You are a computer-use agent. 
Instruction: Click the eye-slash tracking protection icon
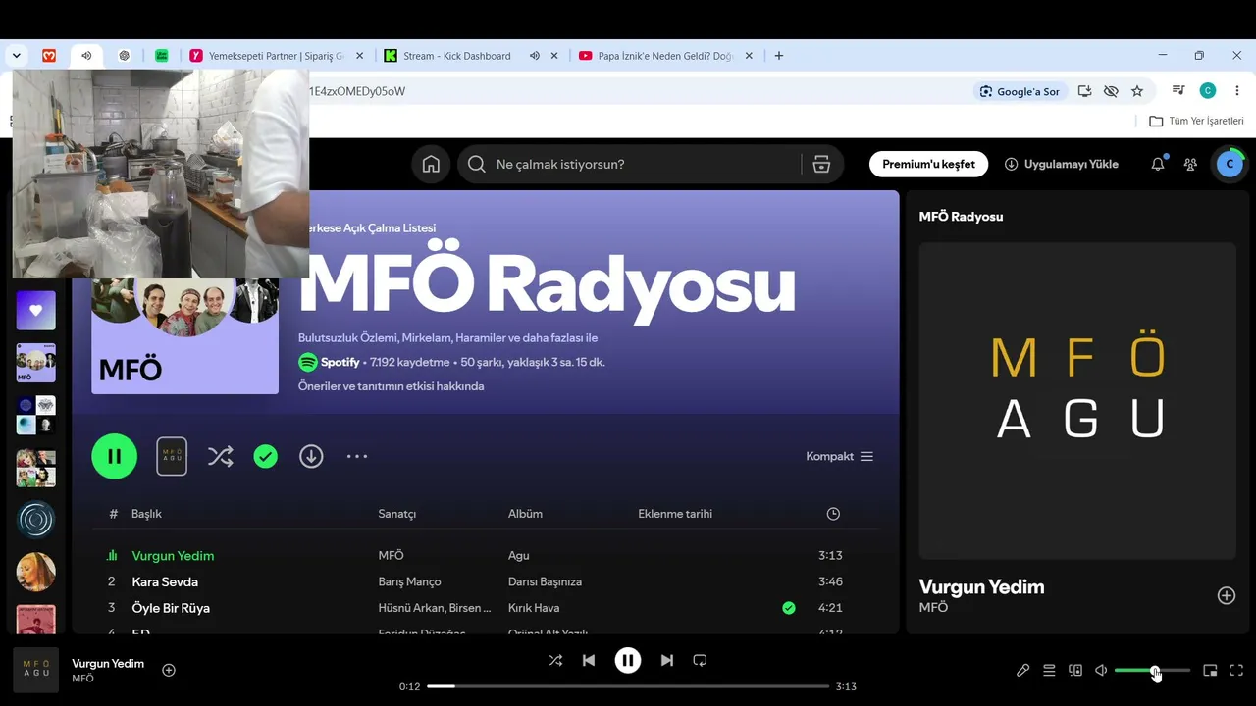tap(1111, 91)
